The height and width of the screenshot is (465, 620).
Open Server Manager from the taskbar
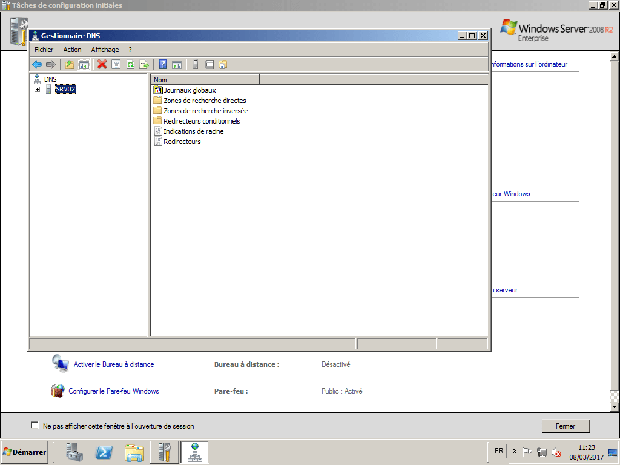pyautogui.click(x=73, y=452)
